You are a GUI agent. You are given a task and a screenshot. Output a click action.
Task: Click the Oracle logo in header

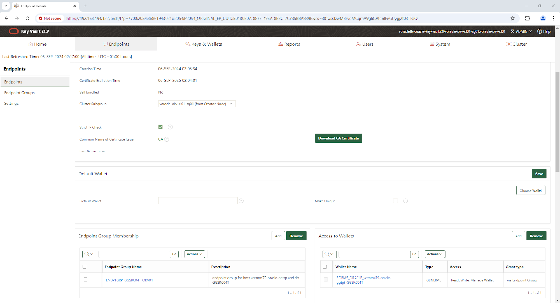(14, 31)
